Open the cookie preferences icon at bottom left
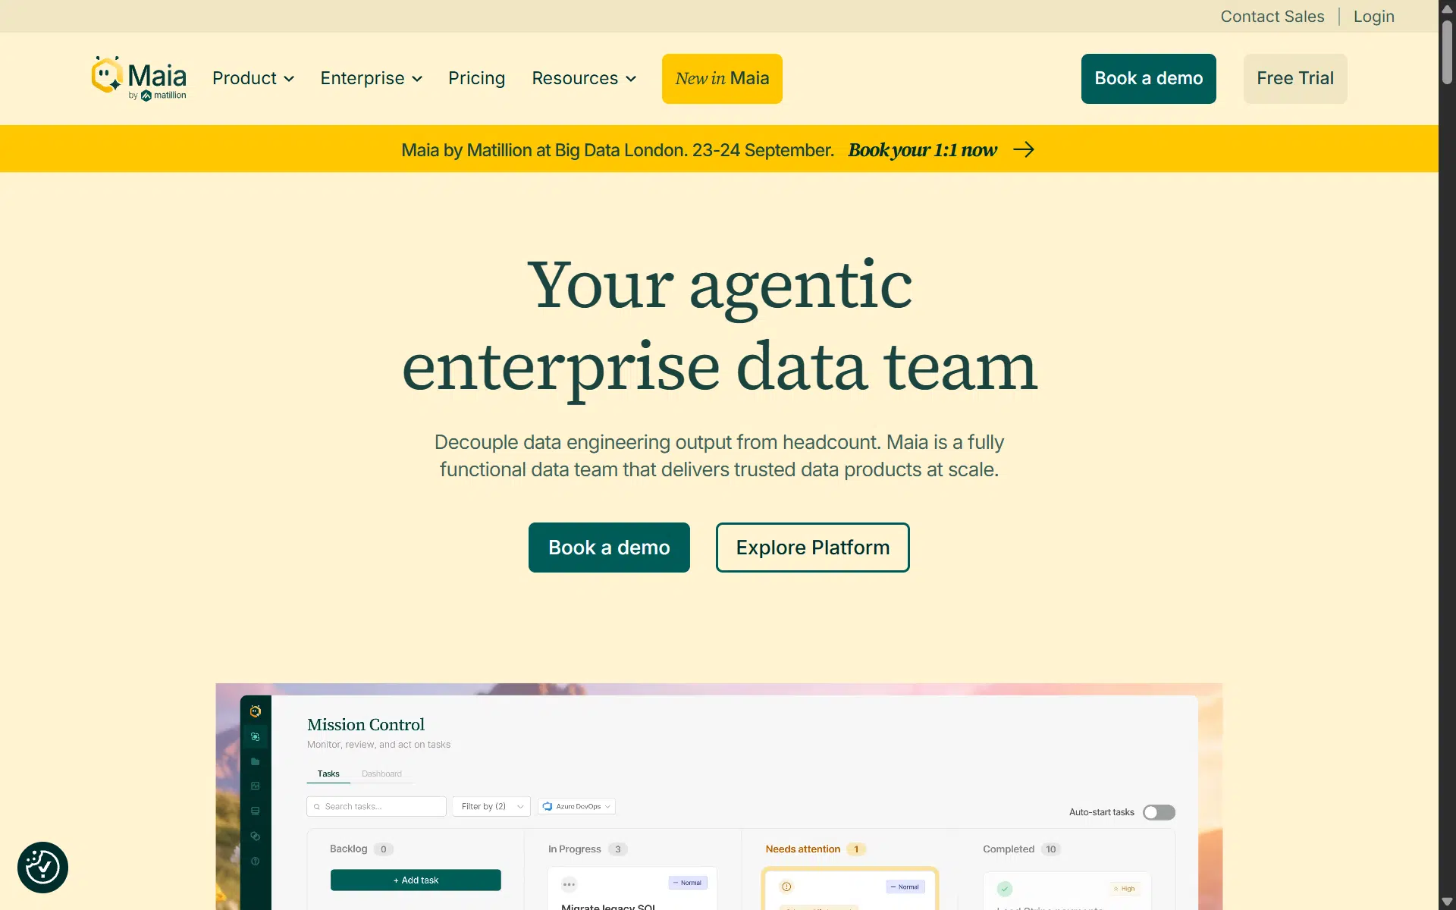1456x910 pixels. click(x=42, y=868)
